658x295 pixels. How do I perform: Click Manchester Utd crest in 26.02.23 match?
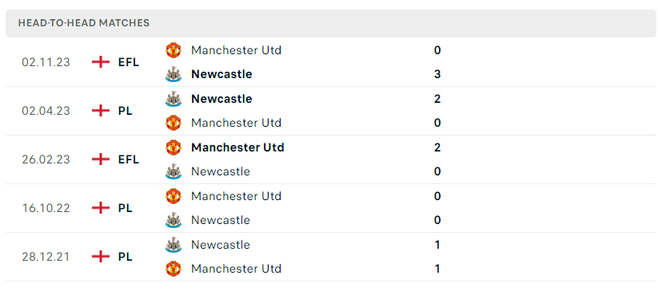[x=173, y=147]
